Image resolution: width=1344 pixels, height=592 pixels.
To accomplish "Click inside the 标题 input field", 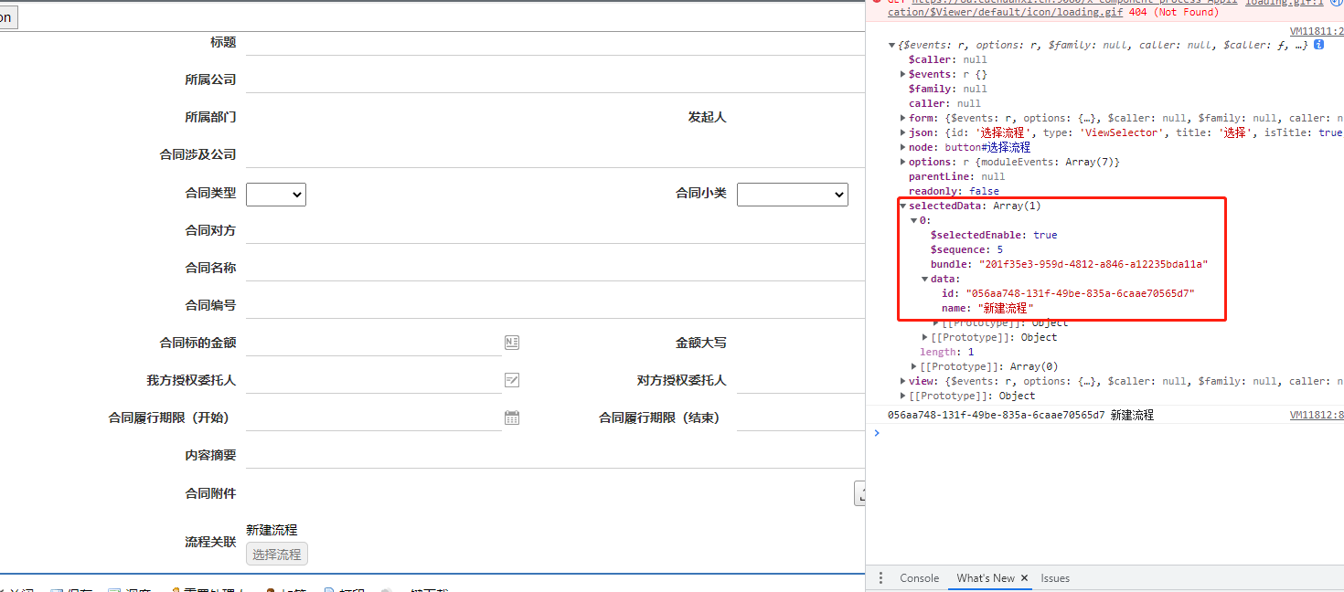I will coord(549,42).
